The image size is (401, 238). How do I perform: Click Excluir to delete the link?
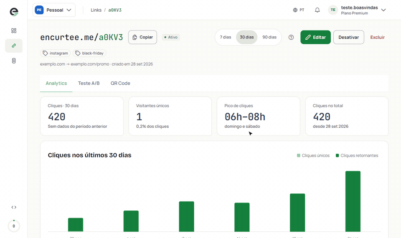[377, 37]
